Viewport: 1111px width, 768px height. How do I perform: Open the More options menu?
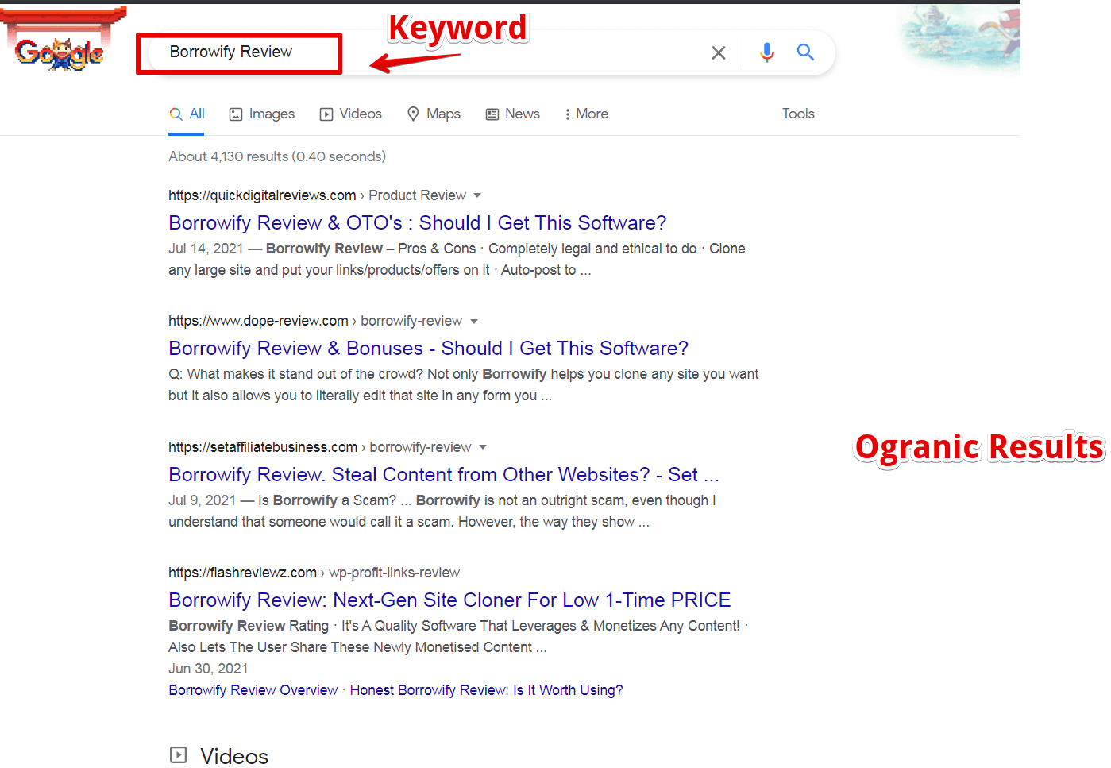(586, 114)
